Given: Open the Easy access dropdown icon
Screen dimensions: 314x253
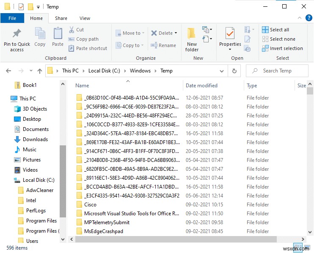Looking at the screenshot, I should pyautogui.click(x=207, y=39).
